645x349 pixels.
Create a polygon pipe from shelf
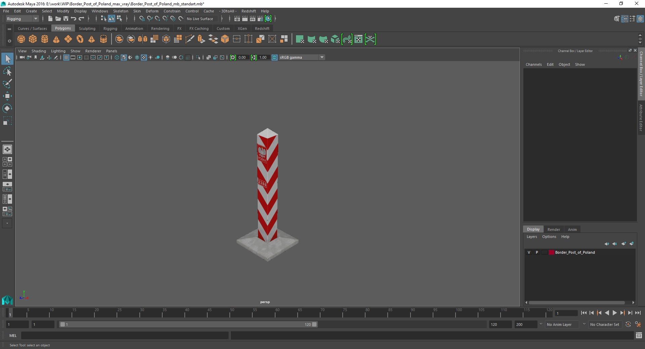click(103, 39)
